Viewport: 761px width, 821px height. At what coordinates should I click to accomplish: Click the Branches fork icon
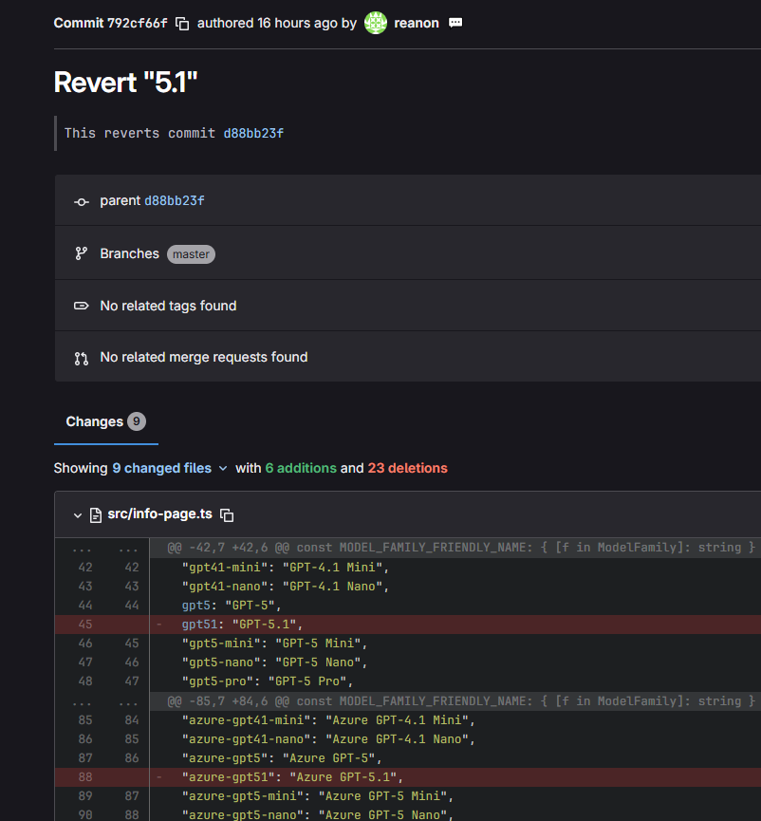point(81,254)
